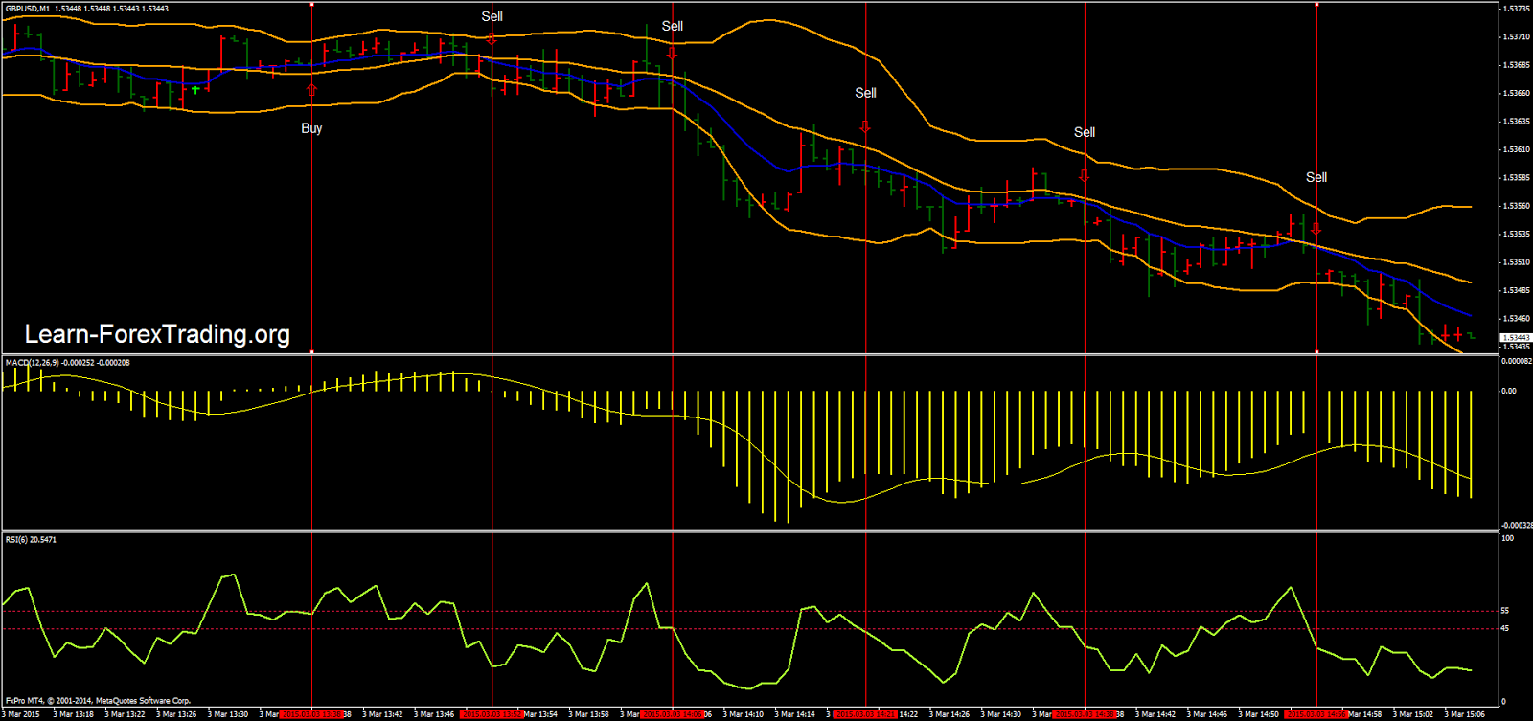Viewport: 1533px width, 721px height.
Task: Click the RSI level 55 label
Action: coord(1505,611)
